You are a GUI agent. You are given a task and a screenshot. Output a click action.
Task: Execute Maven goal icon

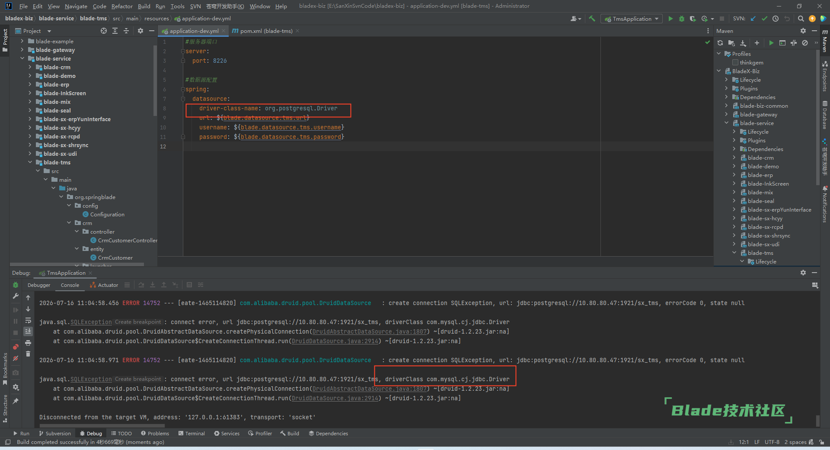tap(782, 43)
